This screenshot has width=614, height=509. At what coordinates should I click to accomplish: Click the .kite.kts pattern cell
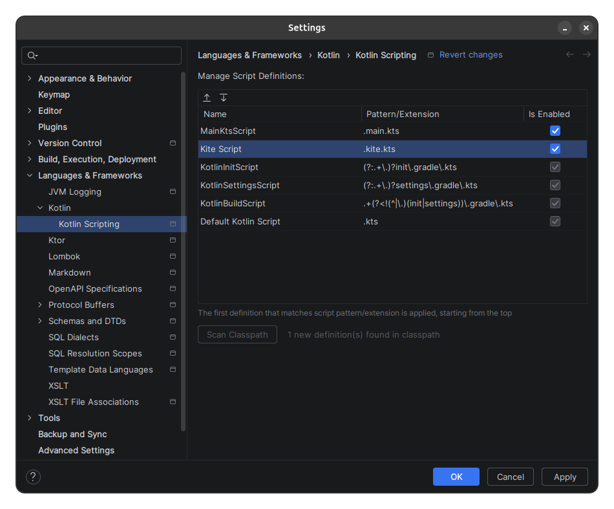(379, 149)
